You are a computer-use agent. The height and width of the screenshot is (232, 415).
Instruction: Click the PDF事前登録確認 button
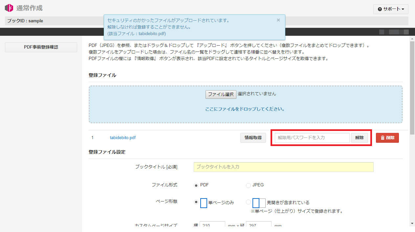tap(41, 47)
